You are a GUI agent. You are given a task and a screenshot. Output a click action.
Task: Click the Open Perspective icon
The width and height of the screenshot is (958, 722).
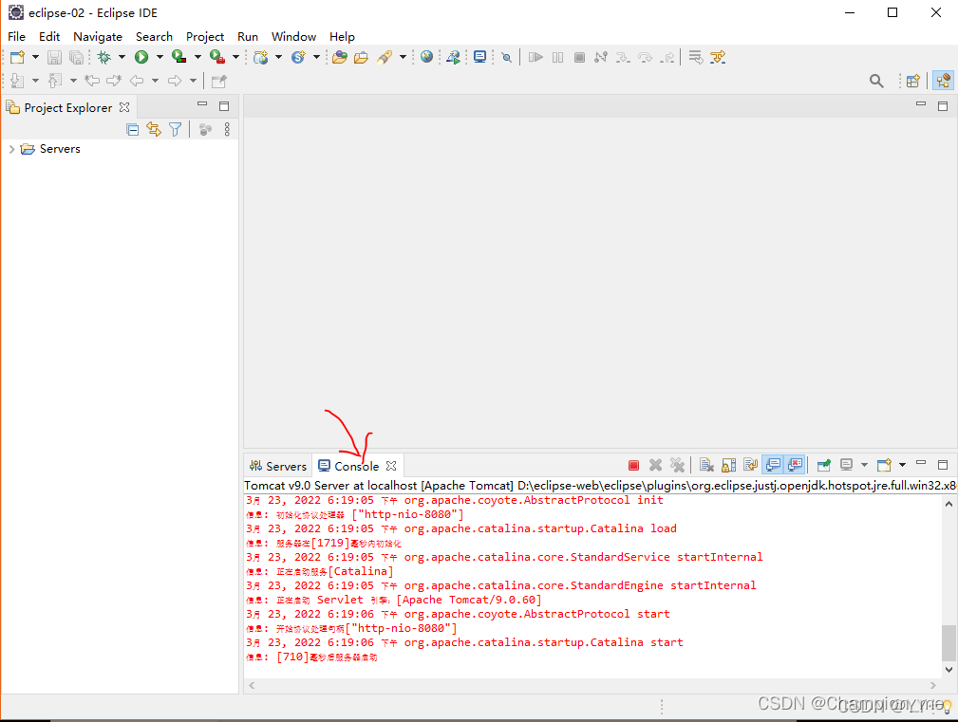coord(912,81)
